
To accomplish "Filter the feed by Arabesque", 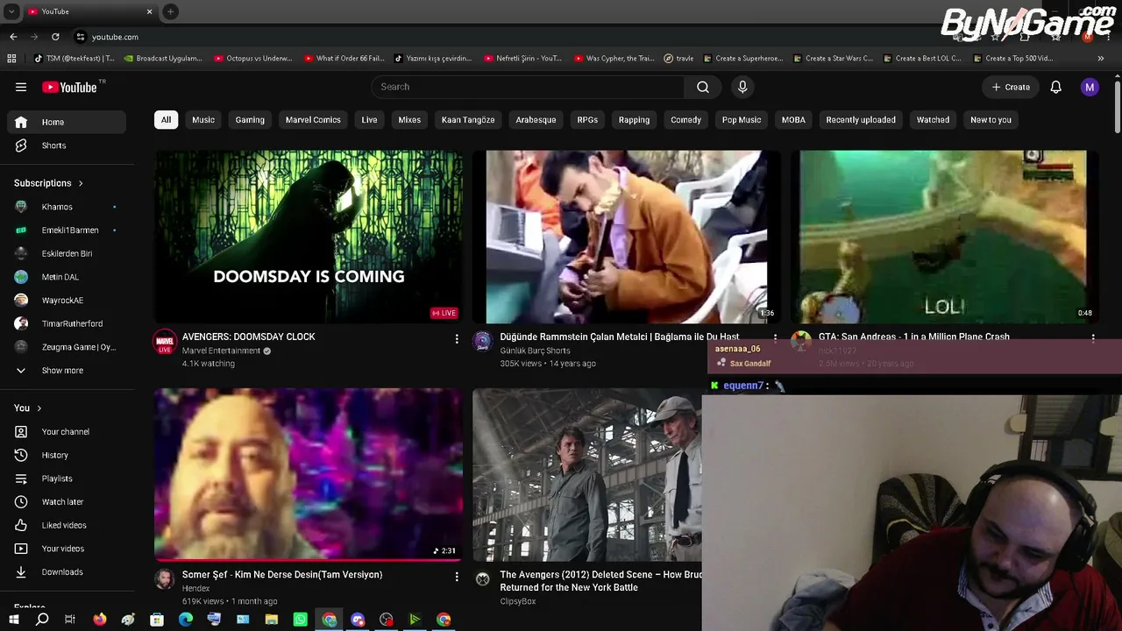I will (x=536, y=120).
